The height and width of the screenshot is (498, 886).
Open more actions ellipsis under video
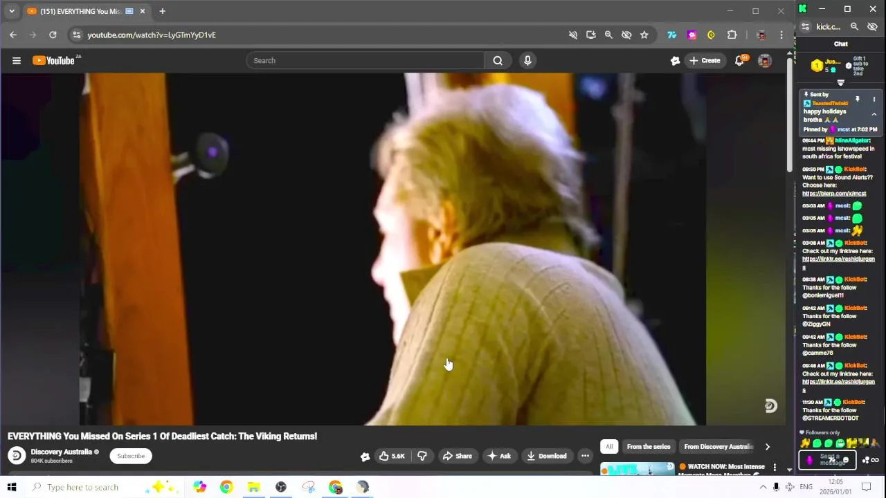click(585, 456)
